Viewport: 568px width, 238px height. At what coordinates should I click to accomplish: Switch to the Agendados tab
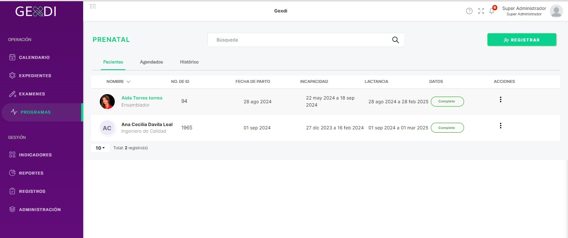point(151,62)
